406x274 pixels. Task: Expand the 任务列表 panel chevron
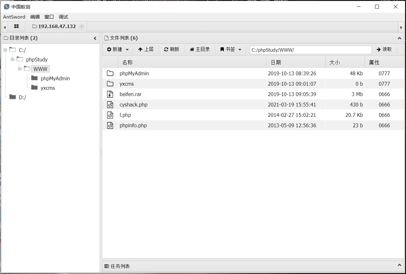(x=399, y=265)
